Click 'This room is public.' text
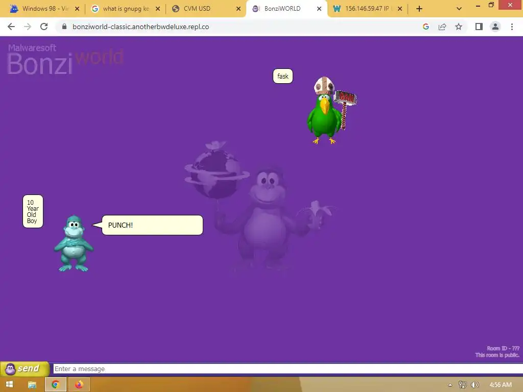523x392 pixels. coord(497,355)
